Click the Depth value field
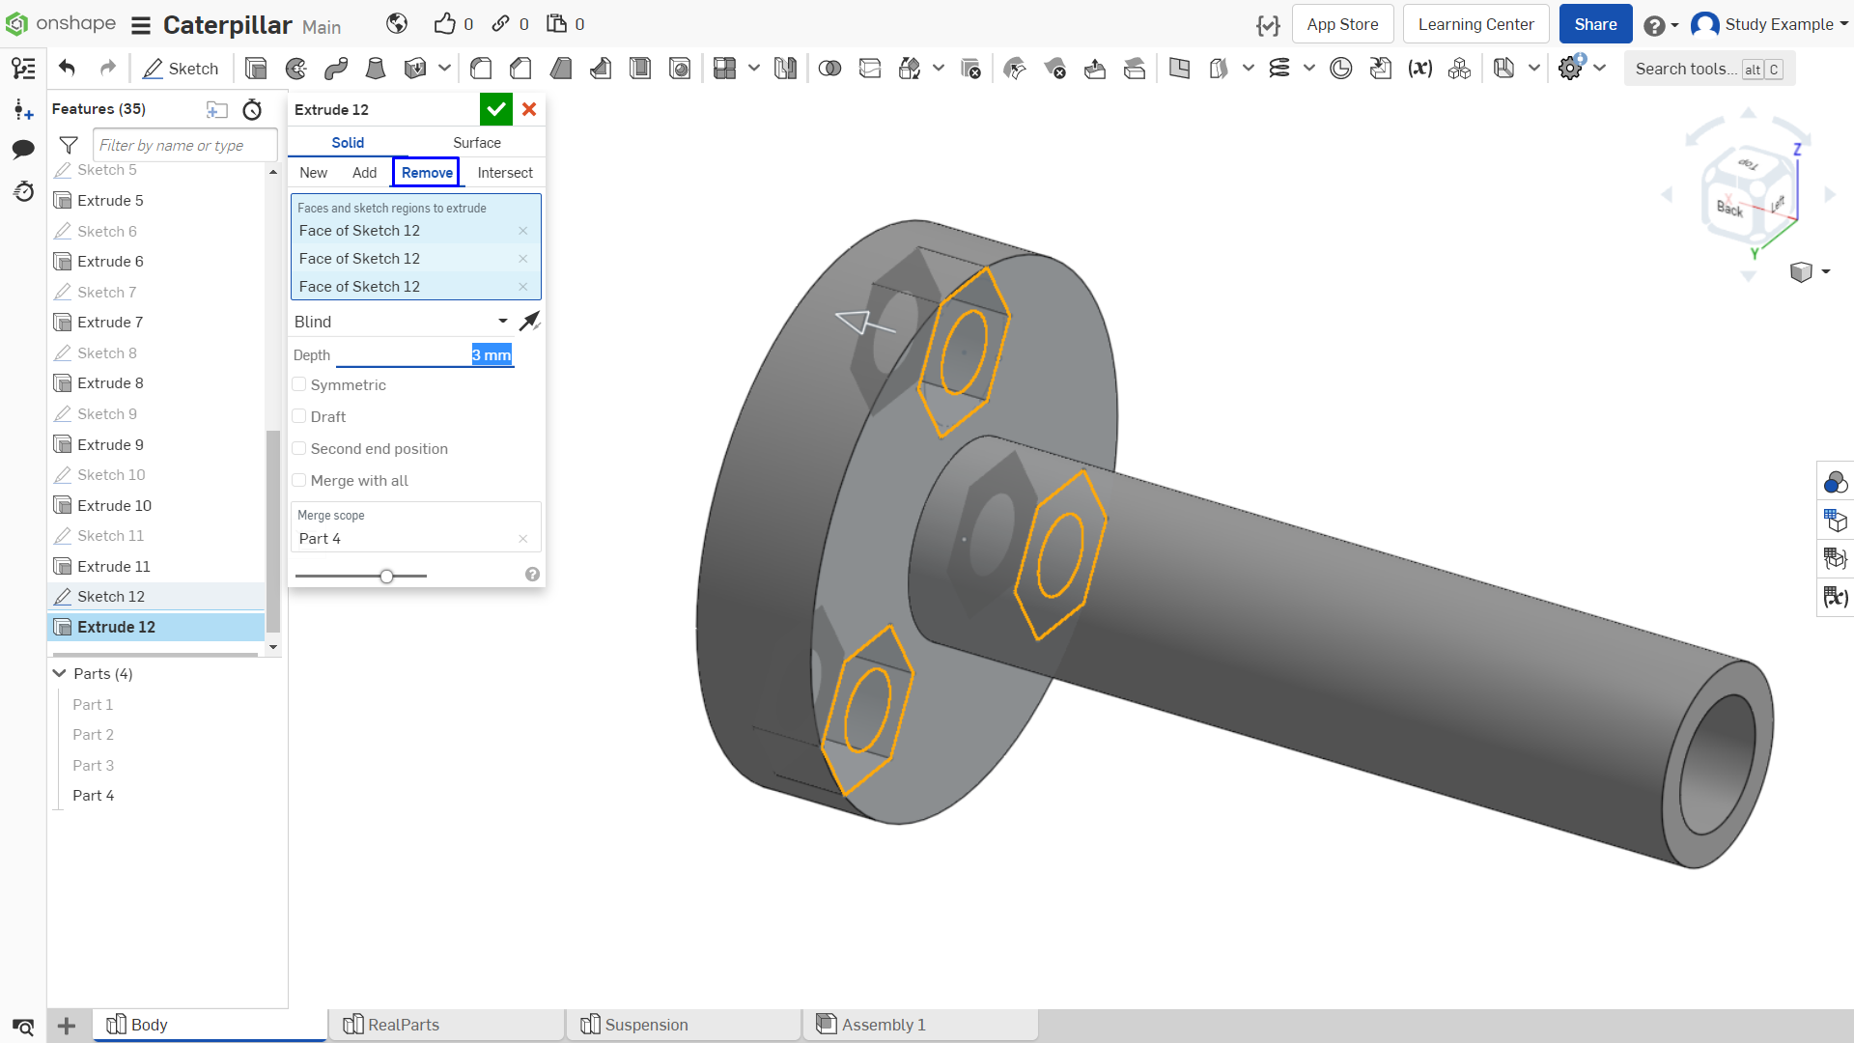 click(x=424, y=355)
